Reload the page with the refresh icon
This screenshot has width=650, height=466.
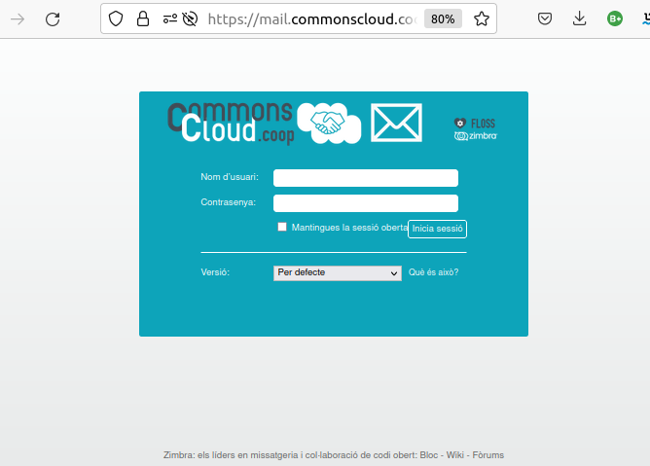click(x=53, y=19)
